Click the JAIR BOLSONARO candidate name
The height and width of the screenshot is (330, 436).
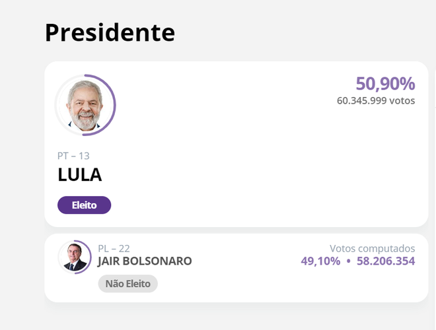145,261
